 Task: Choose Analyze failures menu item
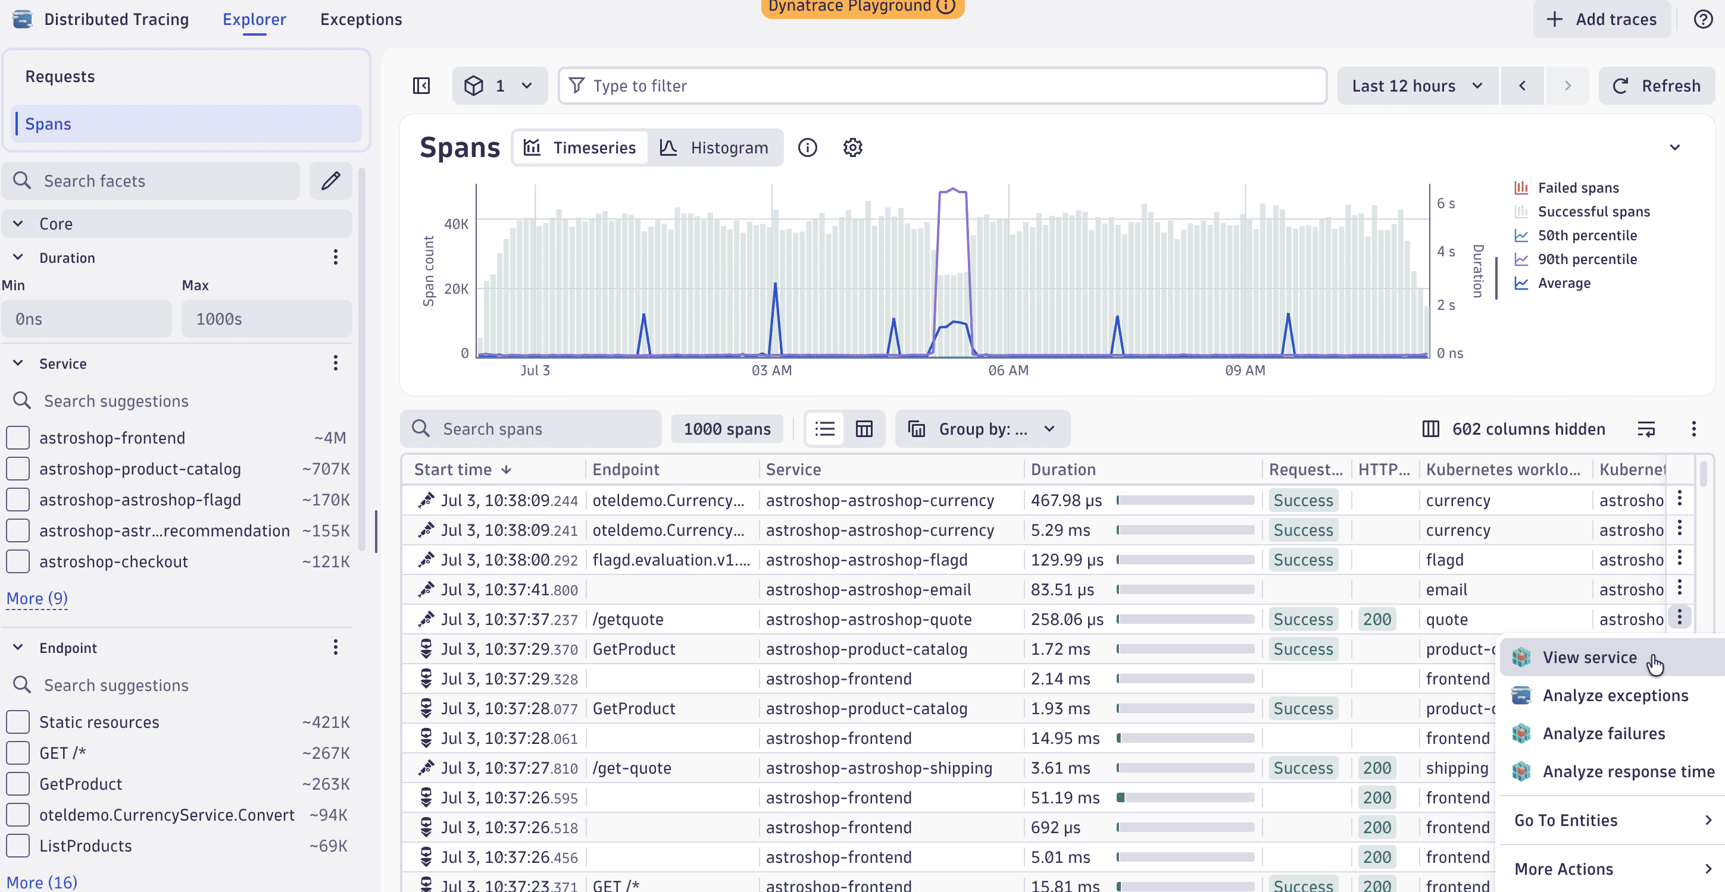point(1614,733)
